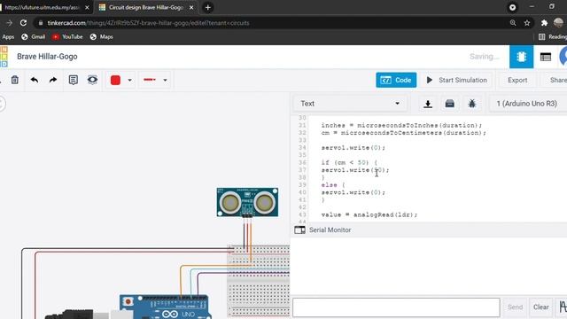The image size is (567, 319).
Task: Switch to Circuit design Brave Hillar-Gogo tab
Action: (145, 7)
